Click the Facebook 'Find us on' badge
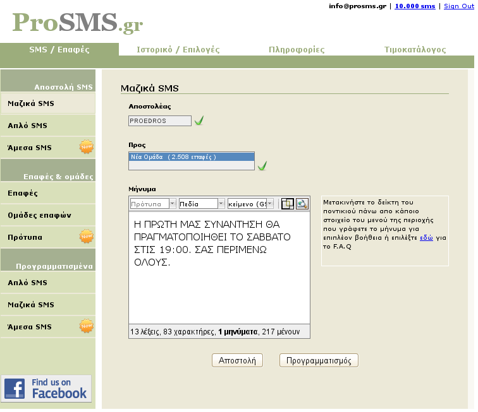This screenshot has height=412, width=478. coord(46,389)
